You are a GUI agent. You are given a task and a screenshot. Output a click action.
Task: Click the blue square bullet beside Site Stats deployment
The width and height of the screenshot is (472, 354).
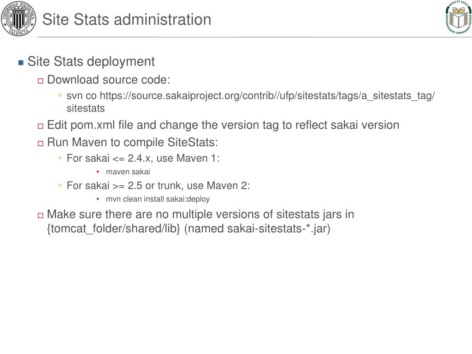pos(21,63)
